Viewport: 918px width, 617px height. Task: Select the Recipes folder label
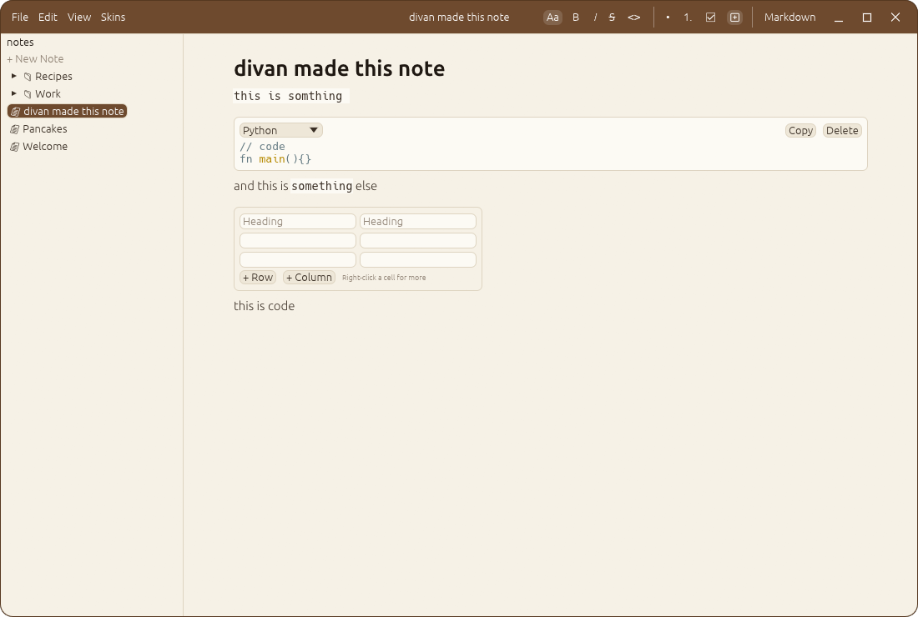(x=54, y=77)
